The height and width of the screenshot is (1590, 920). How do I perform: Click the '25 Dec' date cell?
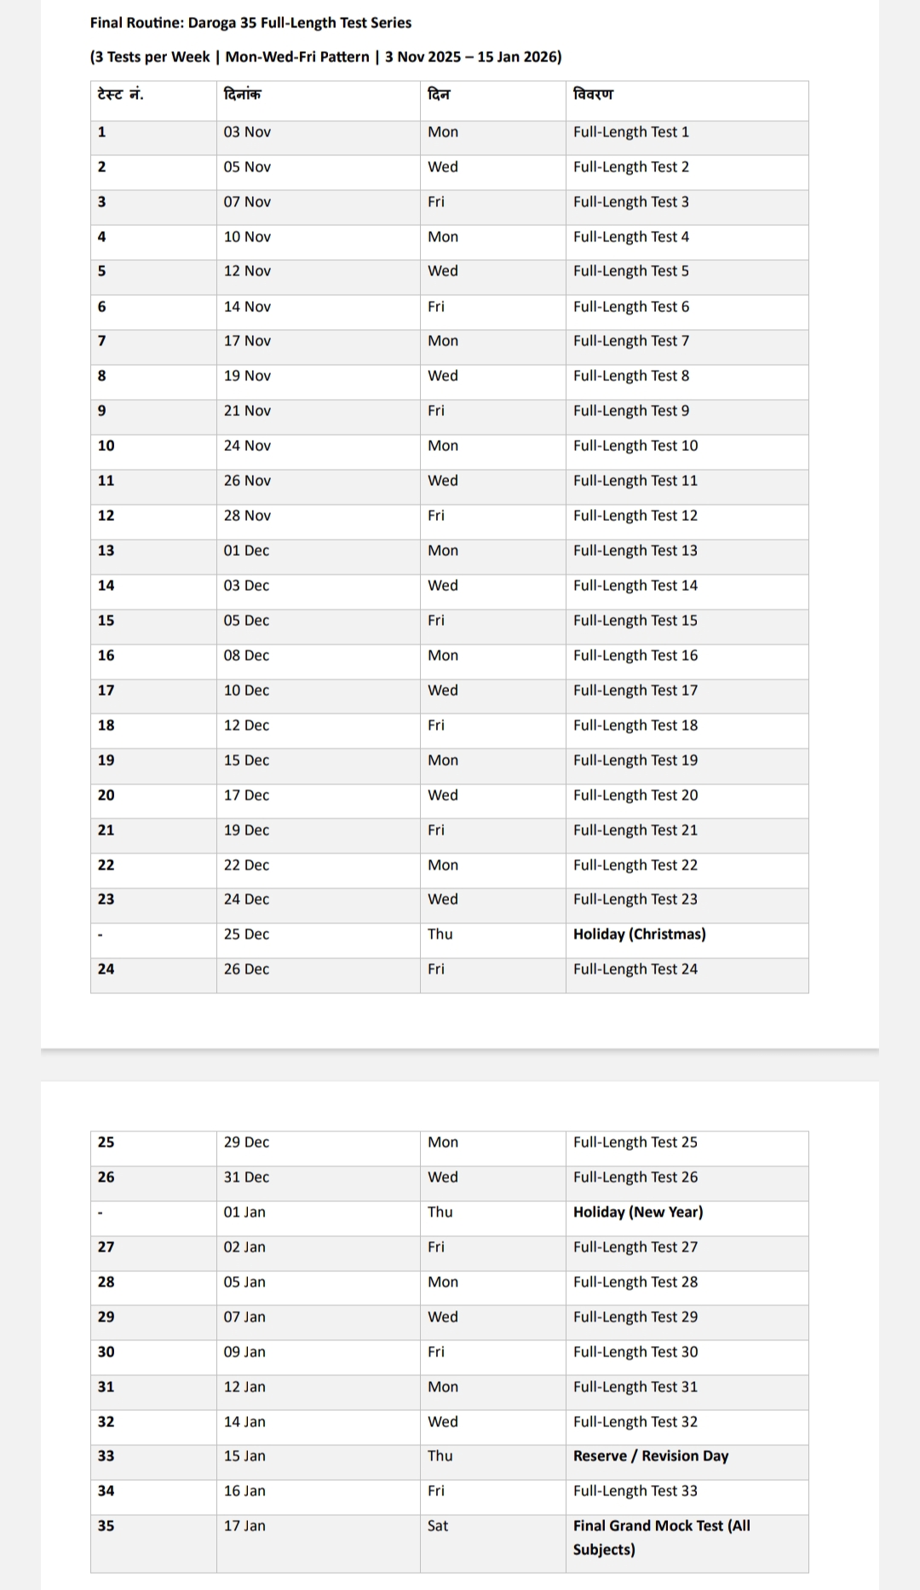click(x=246, y=934)
